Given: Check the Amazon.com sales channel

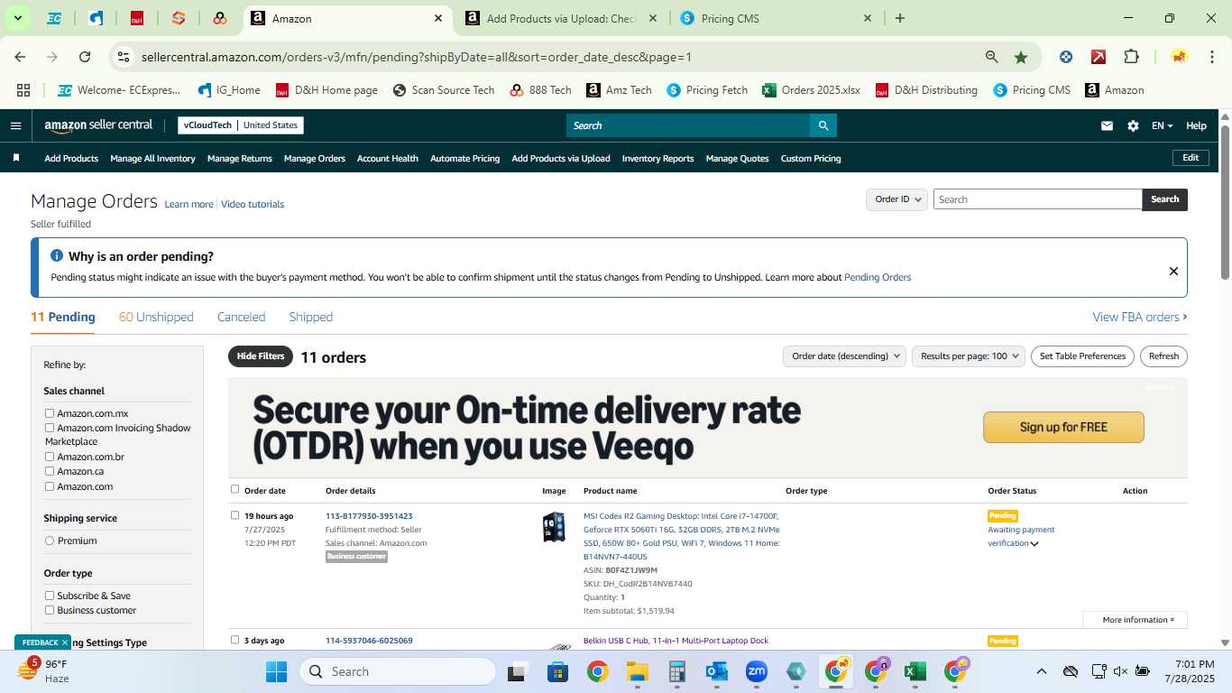Looking at the screenshot, I should click(50, 486).
